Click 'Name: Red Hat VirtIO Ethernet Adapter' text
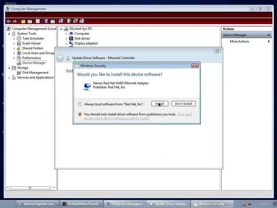 tap(121, 83)
